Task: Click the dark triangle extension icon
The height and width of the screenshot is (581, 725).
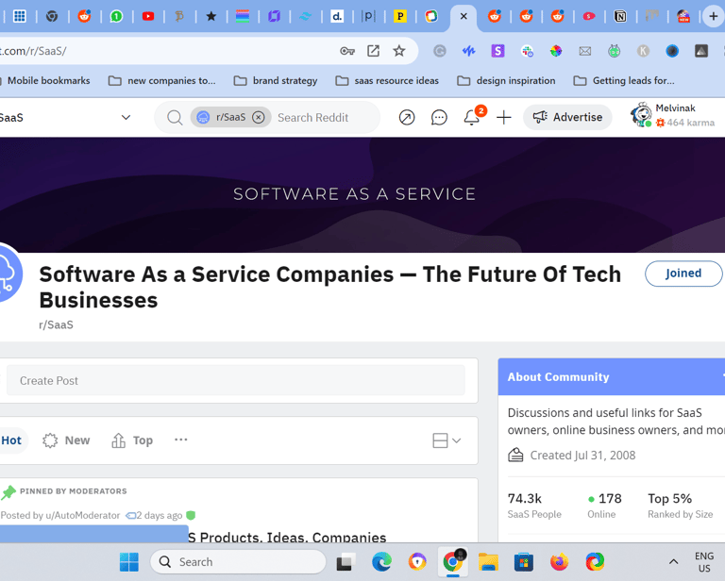Action: pos(701,51)
